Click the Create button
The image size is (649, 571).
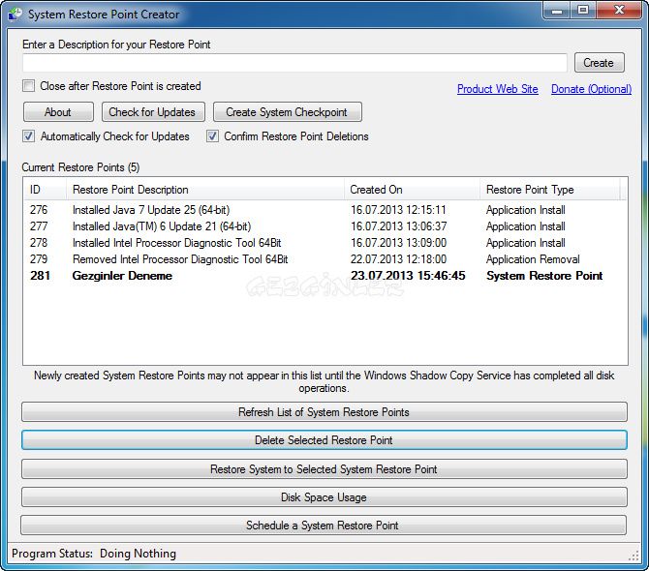pyautogui.click(x=599, y=63)
